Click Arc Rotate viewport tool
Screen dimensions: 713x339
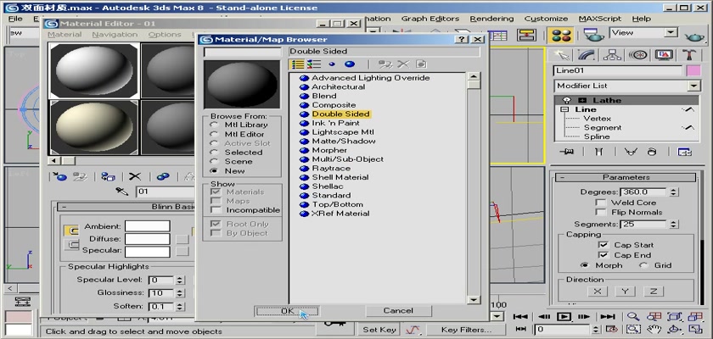(x=676, y=330)
